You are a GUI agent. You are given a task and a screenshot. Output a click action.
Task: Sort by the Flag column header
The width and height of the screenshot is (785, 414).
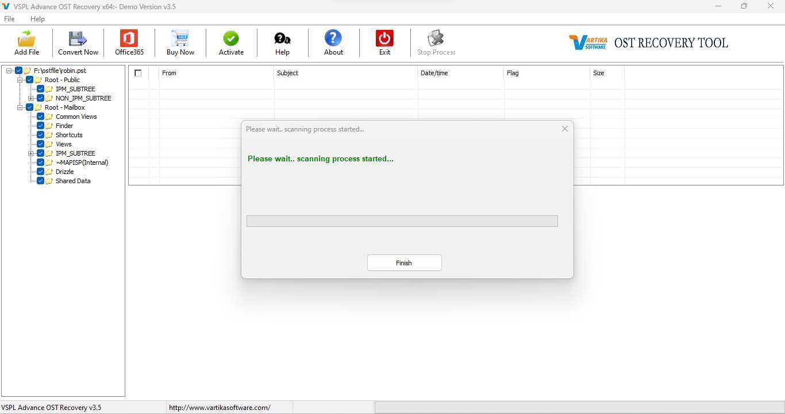547,73
